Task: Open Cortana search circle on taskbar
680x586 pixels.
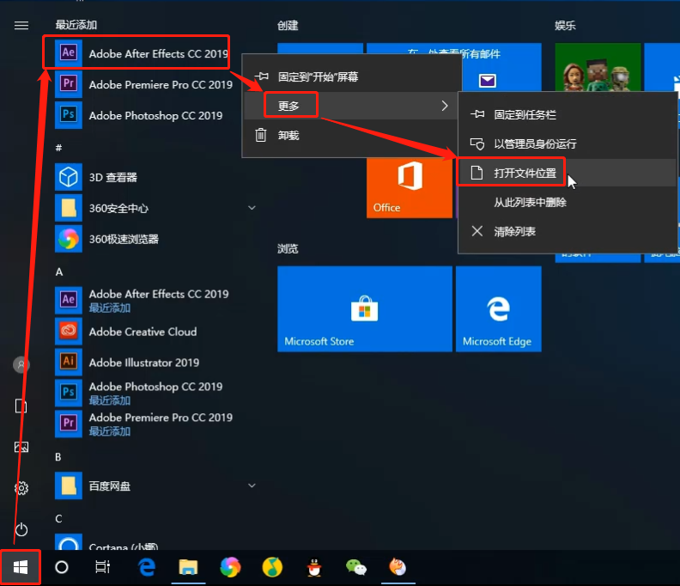Action: coord(62,567)
